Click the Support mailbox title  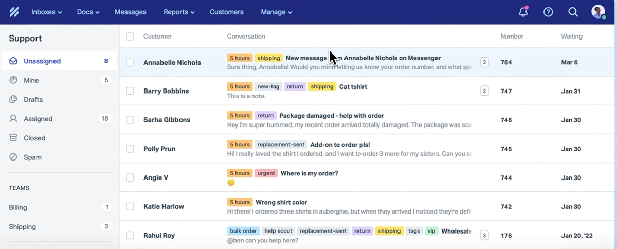coord(25,39)
